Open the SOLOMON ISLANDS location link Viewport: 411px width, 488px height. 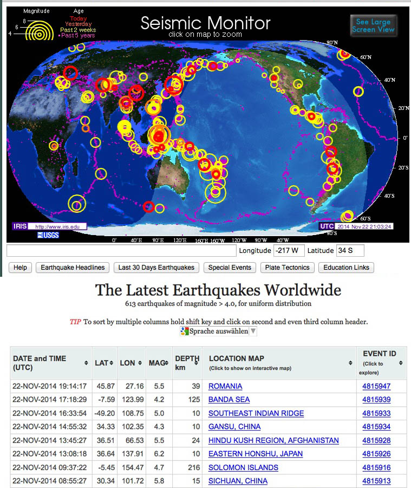pyautogui.click(x=243, y=467)
